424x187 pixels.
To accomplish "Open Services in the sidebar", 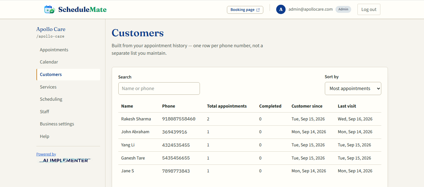I will 68,87.
